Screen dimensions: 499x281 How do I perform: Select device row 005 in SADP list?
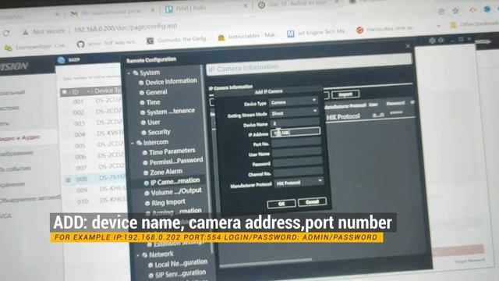[x=94, y=145]
